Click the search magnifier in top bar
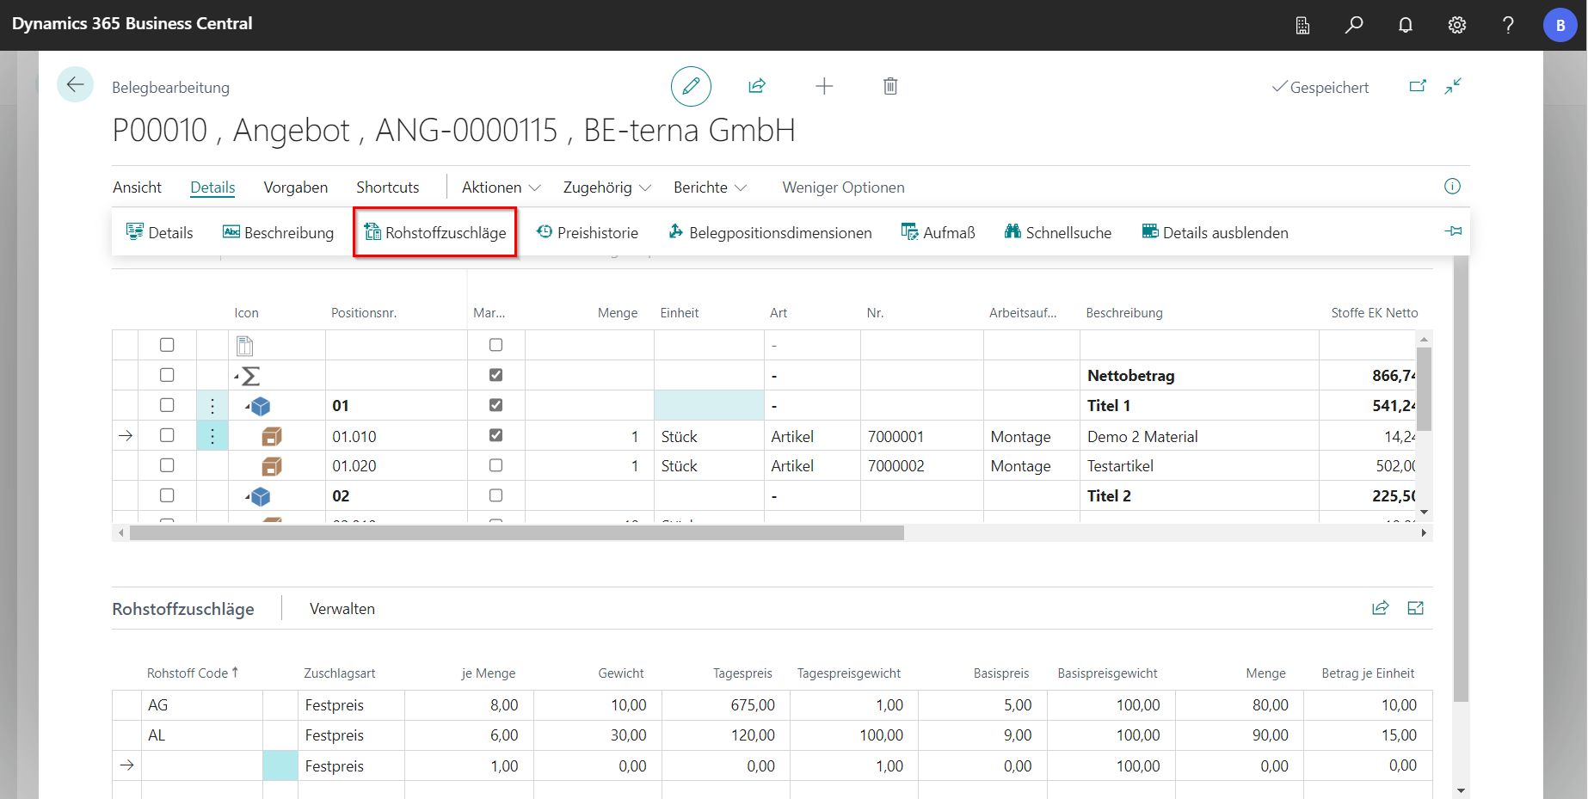 (1354, 25)
